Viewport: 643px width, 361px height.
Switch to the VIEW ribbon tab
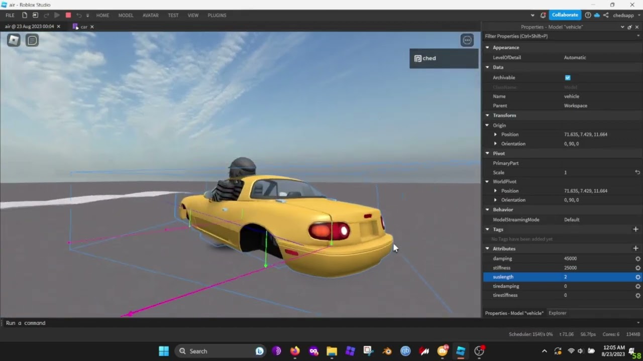coord(193,15)
